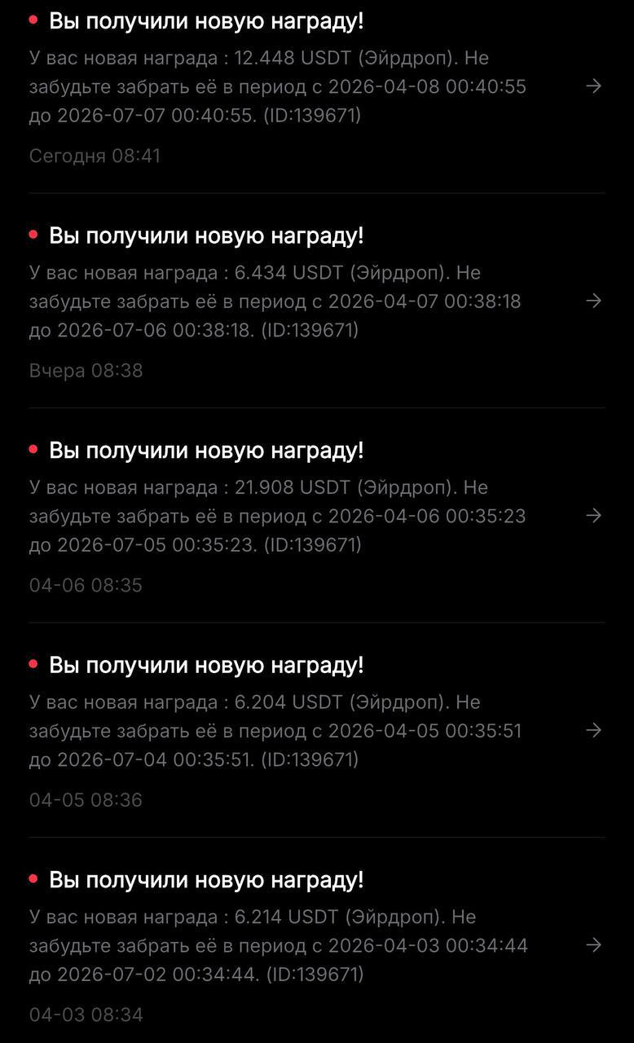634x1043 pixels.
Task: Tap red unread dot on Вчера 08:38 notification
Action: [33, 235]
